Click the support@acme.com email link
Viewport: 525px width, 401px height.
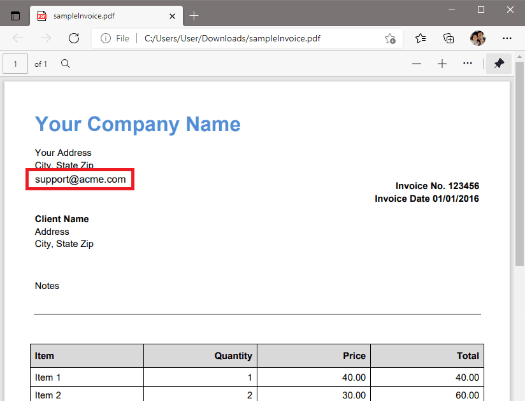80,179
